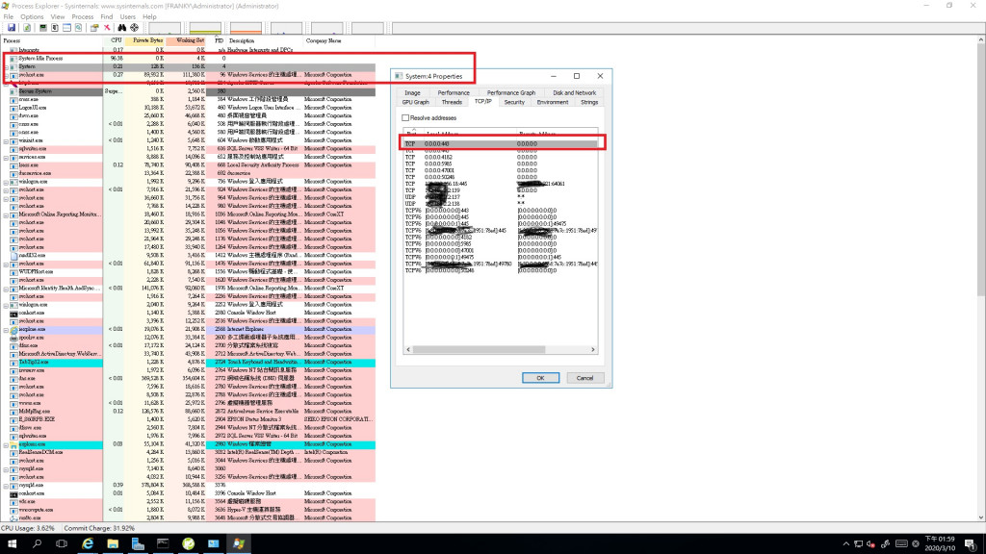Click right arrow of connection list scrollbar
The width and height of the screenshot is (986, 554).
593,350
